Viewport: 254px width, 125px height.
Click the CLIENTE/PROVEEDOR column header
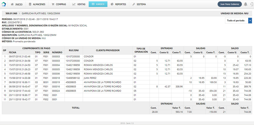[108, 50]
